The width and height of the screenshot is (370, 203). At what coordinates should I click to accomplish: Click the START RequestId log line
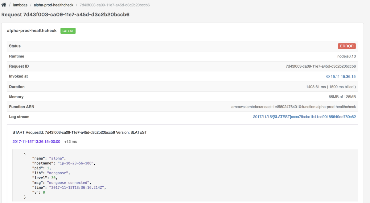pos(80,132)
